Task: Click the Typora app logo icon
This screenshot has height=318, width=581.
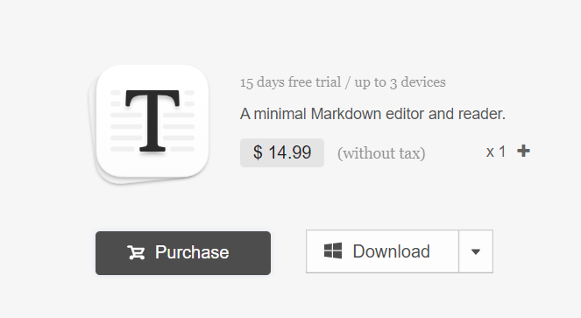Action: tap(149, 124)
